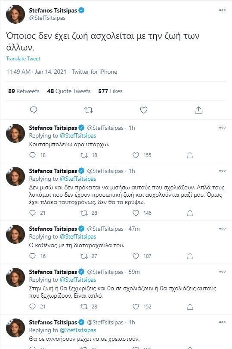Viewport: 232px width, 349px height.
Task: Click the main tweet profile picture
Action: click(x=15, y=14)
